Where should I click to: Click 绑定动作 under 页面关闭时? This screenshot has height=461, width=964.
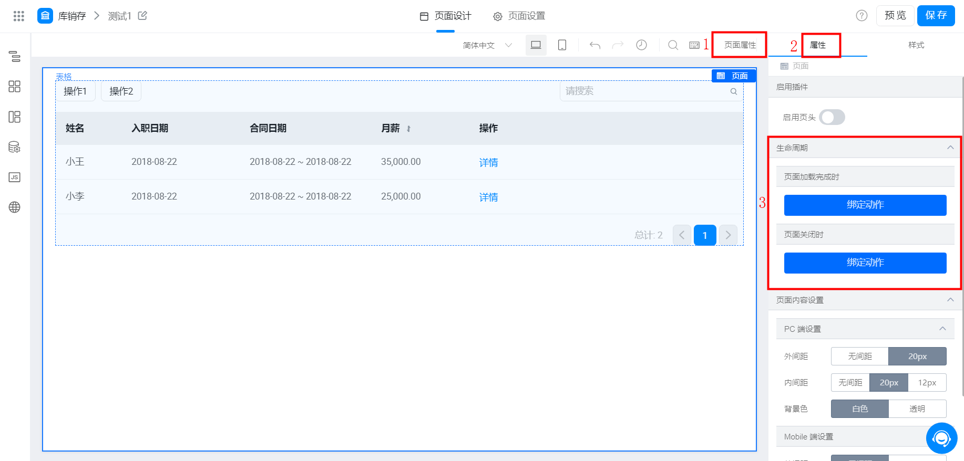865,263
